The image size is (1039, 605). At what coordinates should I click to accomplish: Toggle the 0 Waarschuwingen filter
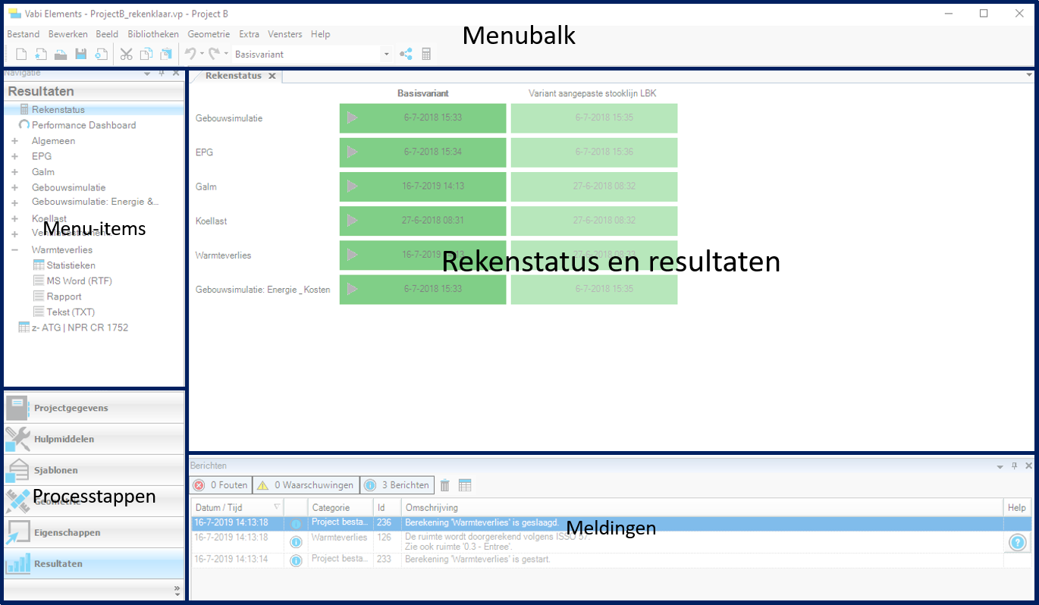(306, 485)
